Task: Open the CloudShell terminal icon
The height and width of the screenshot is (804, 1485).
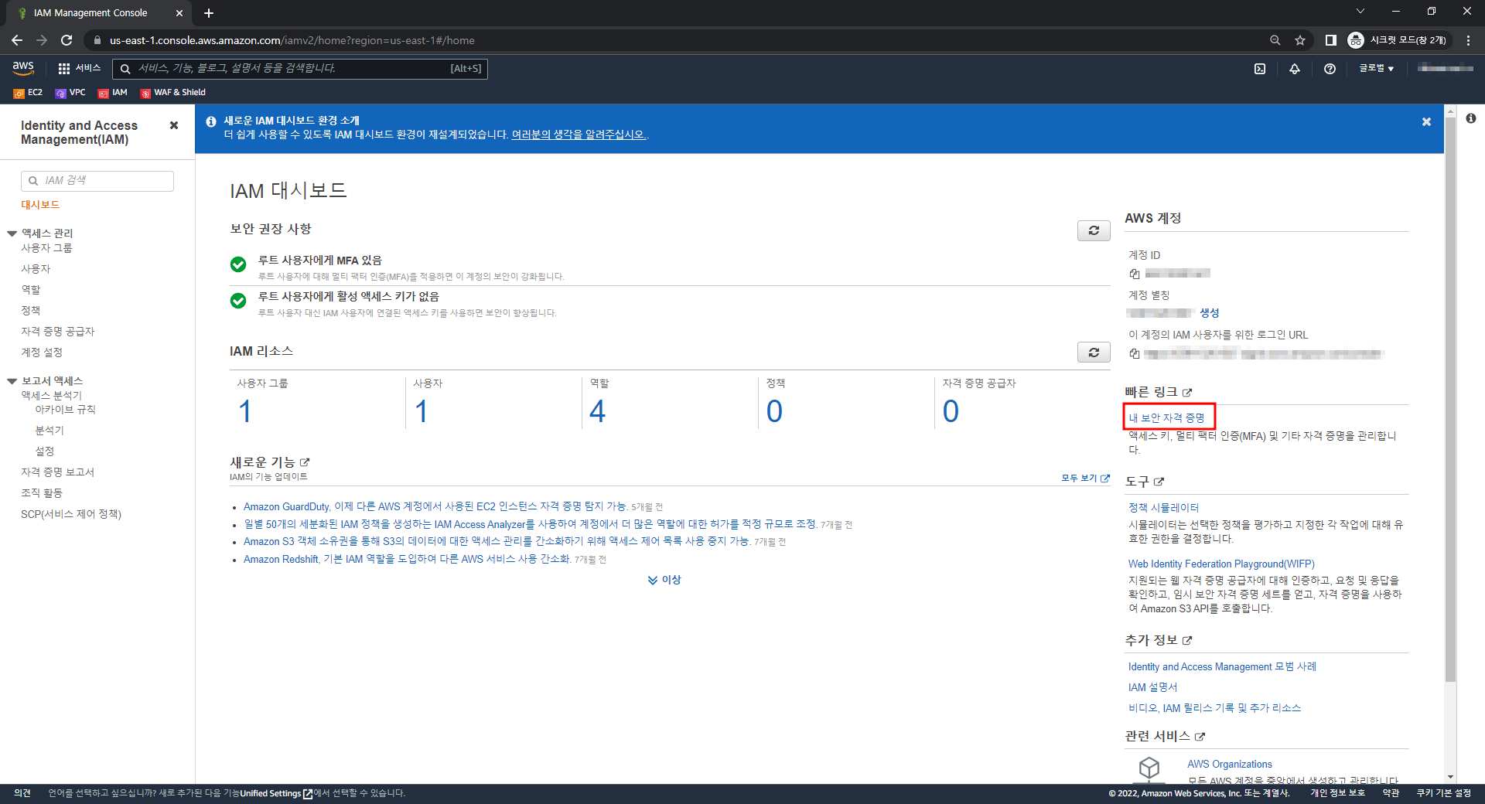Action: [1260, 69]
